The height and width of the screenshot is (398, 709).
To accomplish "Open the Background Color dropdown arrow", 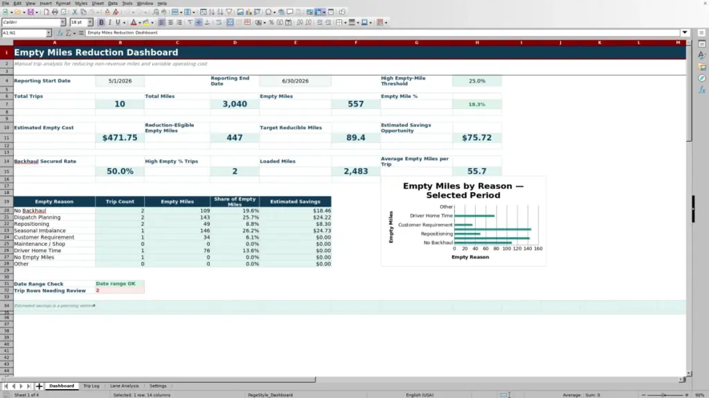I will [152, 22].
